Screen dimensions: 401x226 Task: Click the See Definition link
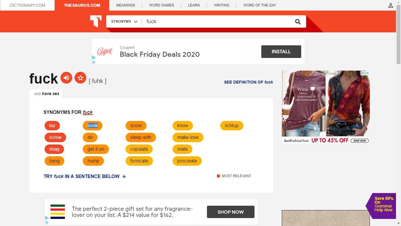pyautogui.click(x=248, y=82)
